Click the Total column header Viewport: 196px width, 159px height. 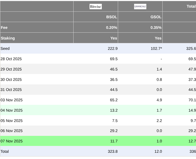(191, 6)
